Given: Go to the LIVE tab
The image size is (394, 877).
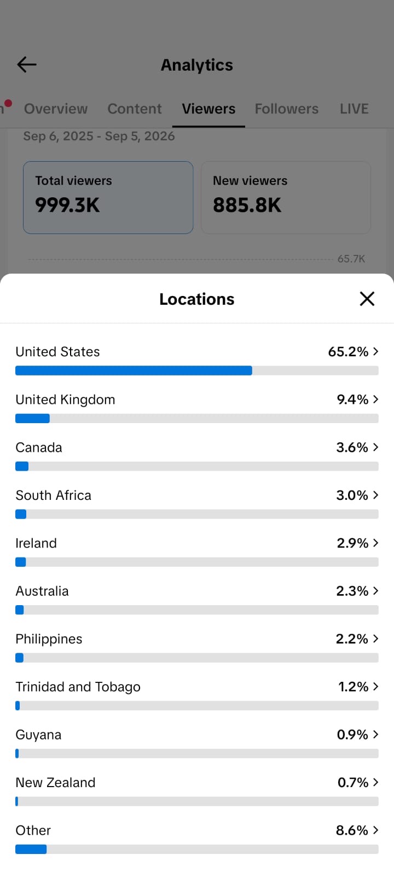Looking at the screenshot, I should tap(354, 109).
